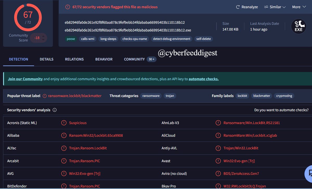Click W32.RWLockbit3LQ.Trojan detection text
The height and width of the screenshot is (189, 312).
click(x=245, y=186)
